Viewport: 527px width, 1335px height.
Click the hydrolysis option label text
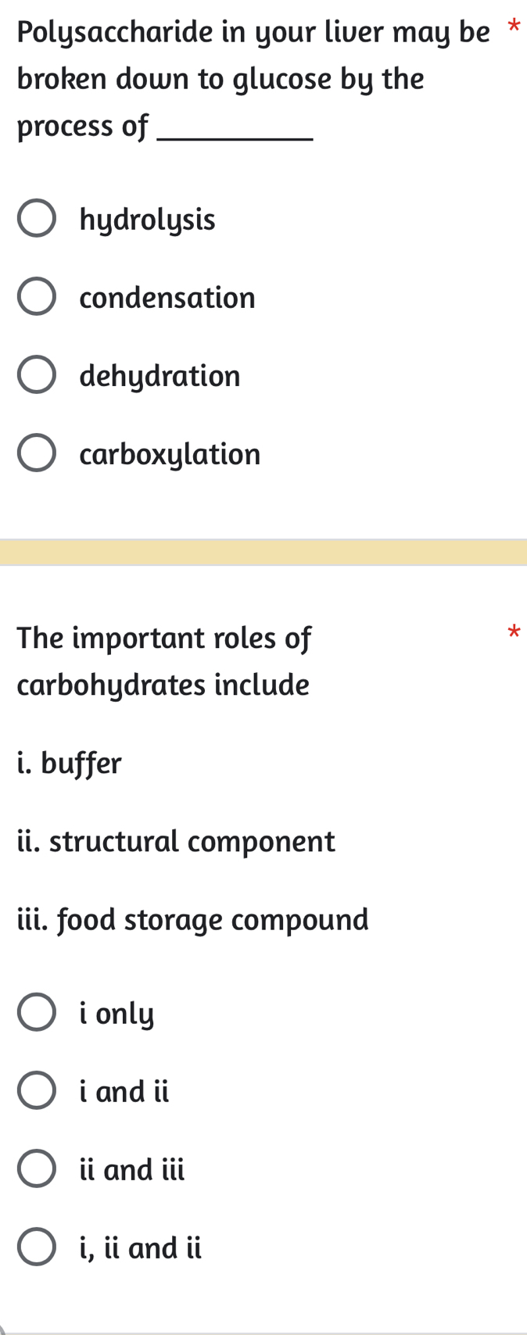[148, 220]
